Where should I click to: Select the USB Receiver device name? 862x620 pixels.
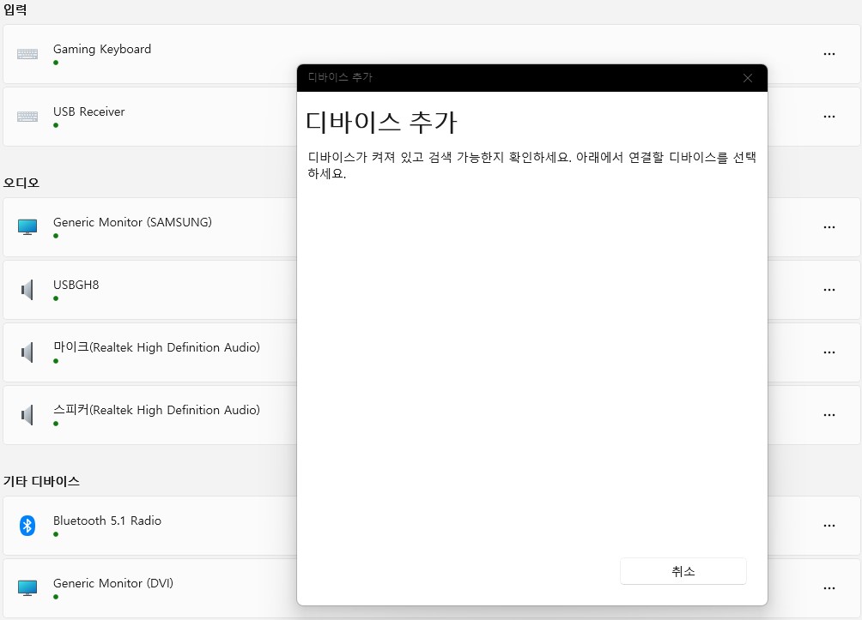tap(88, 111)
